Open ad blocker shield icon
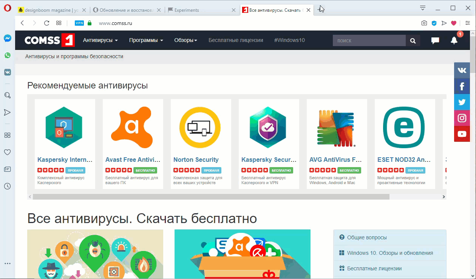The width and height of the screenshot is (476, 279). [434, 23]
